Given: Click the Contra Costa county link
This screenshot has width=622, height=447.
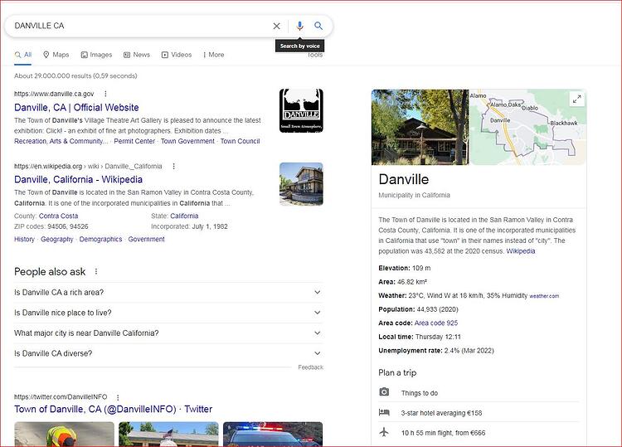Looking at the screenshot, I should coord(58,216).
